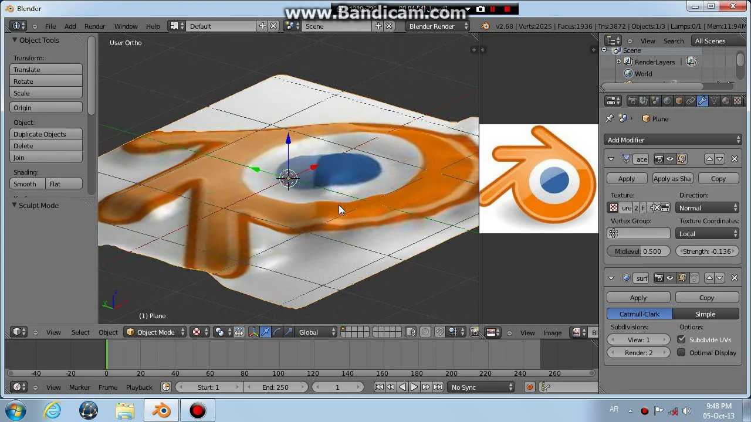Toggle the 3D manipulator axes widget button

click(x=254, y=332)
